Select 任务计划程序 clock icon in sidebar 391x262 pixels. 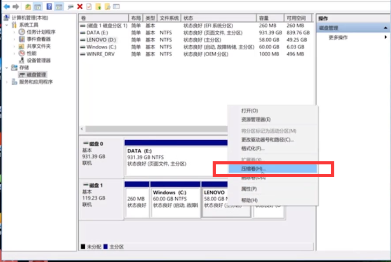[22, 32]
